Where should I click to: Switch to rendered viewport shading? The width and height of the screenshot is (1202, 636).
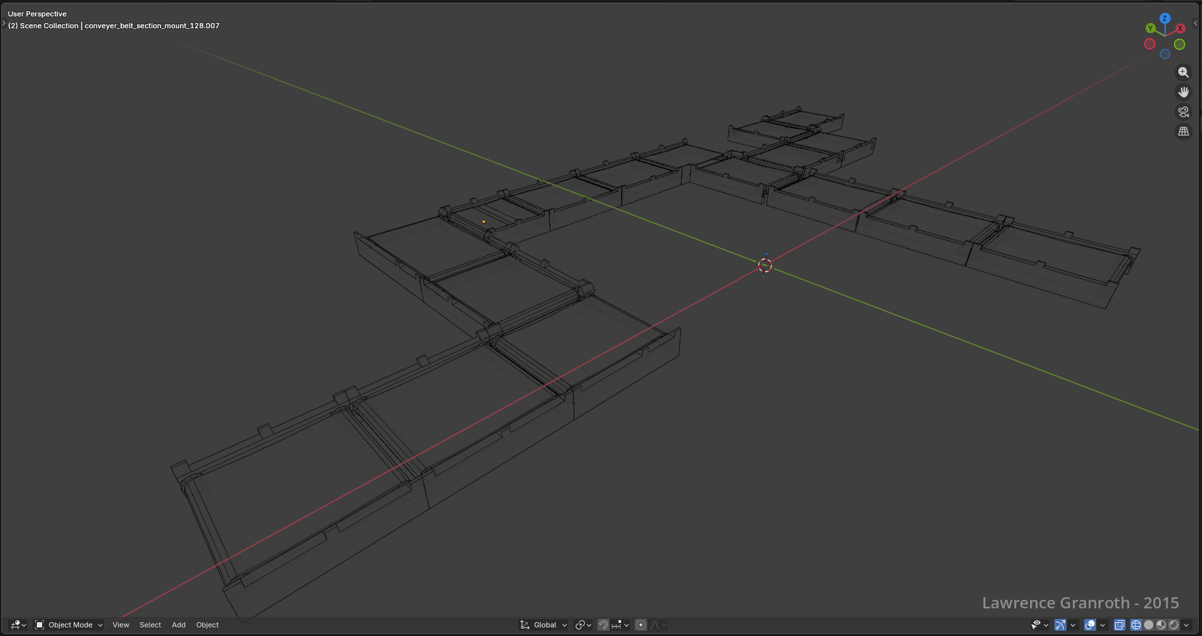pyautogui.click(x=1174, y=625)
